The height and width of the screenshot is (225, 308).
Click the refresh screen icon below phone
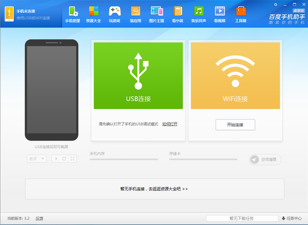(x=64, y=158)
